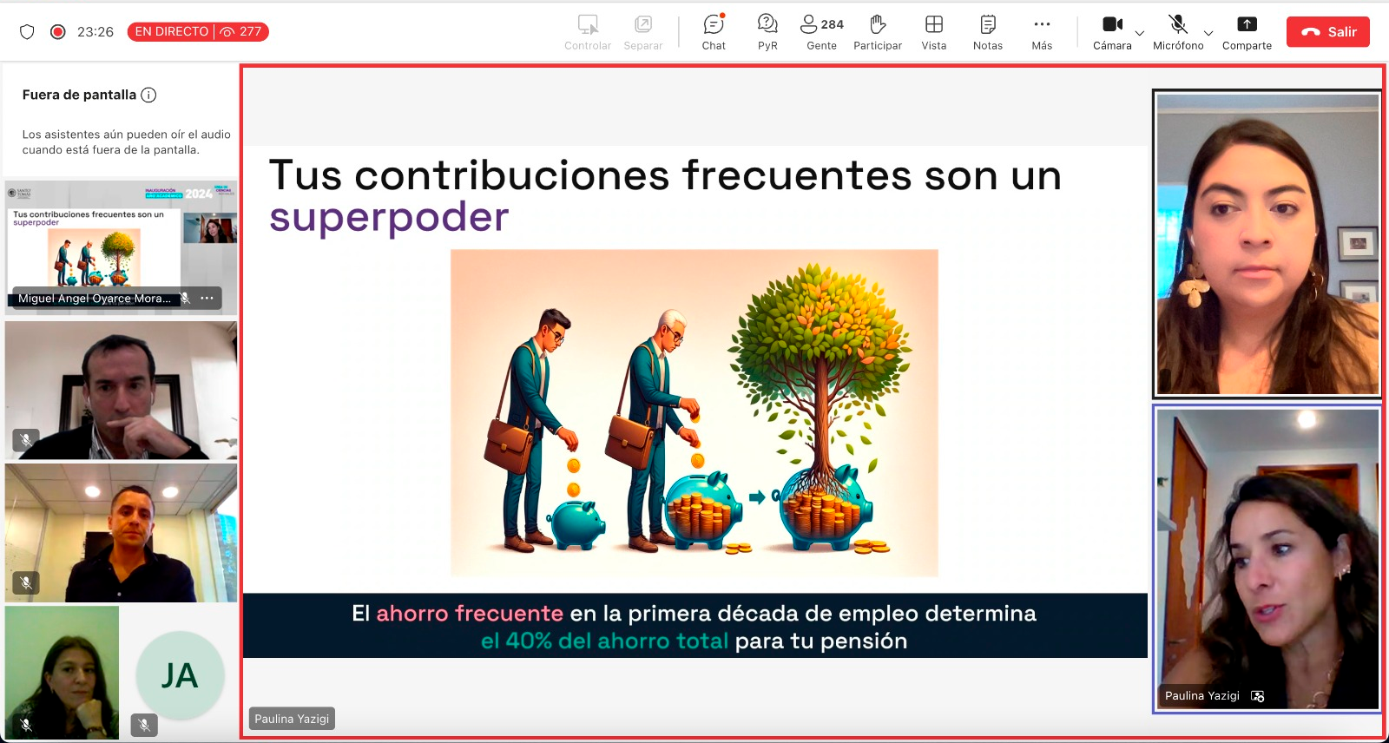The image size is (1389, 743).
Task: Select the JA participant avatar
Action: 180,675
